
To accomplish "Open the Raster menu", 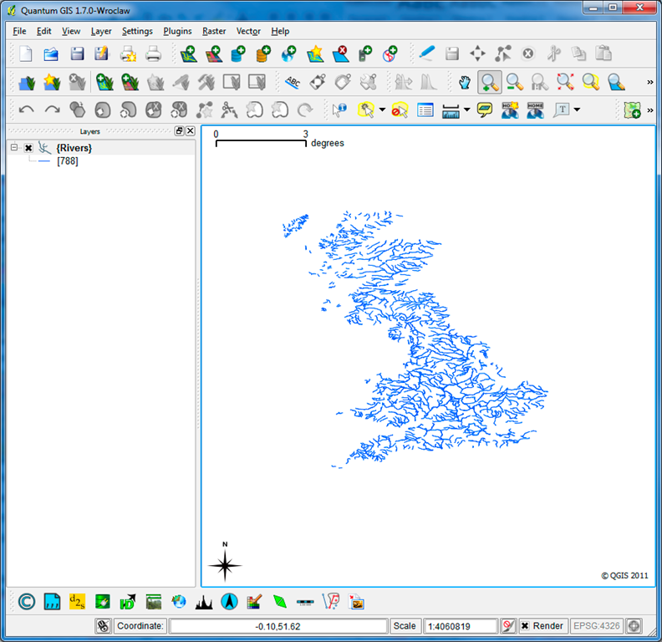I will tap(214, 31).
